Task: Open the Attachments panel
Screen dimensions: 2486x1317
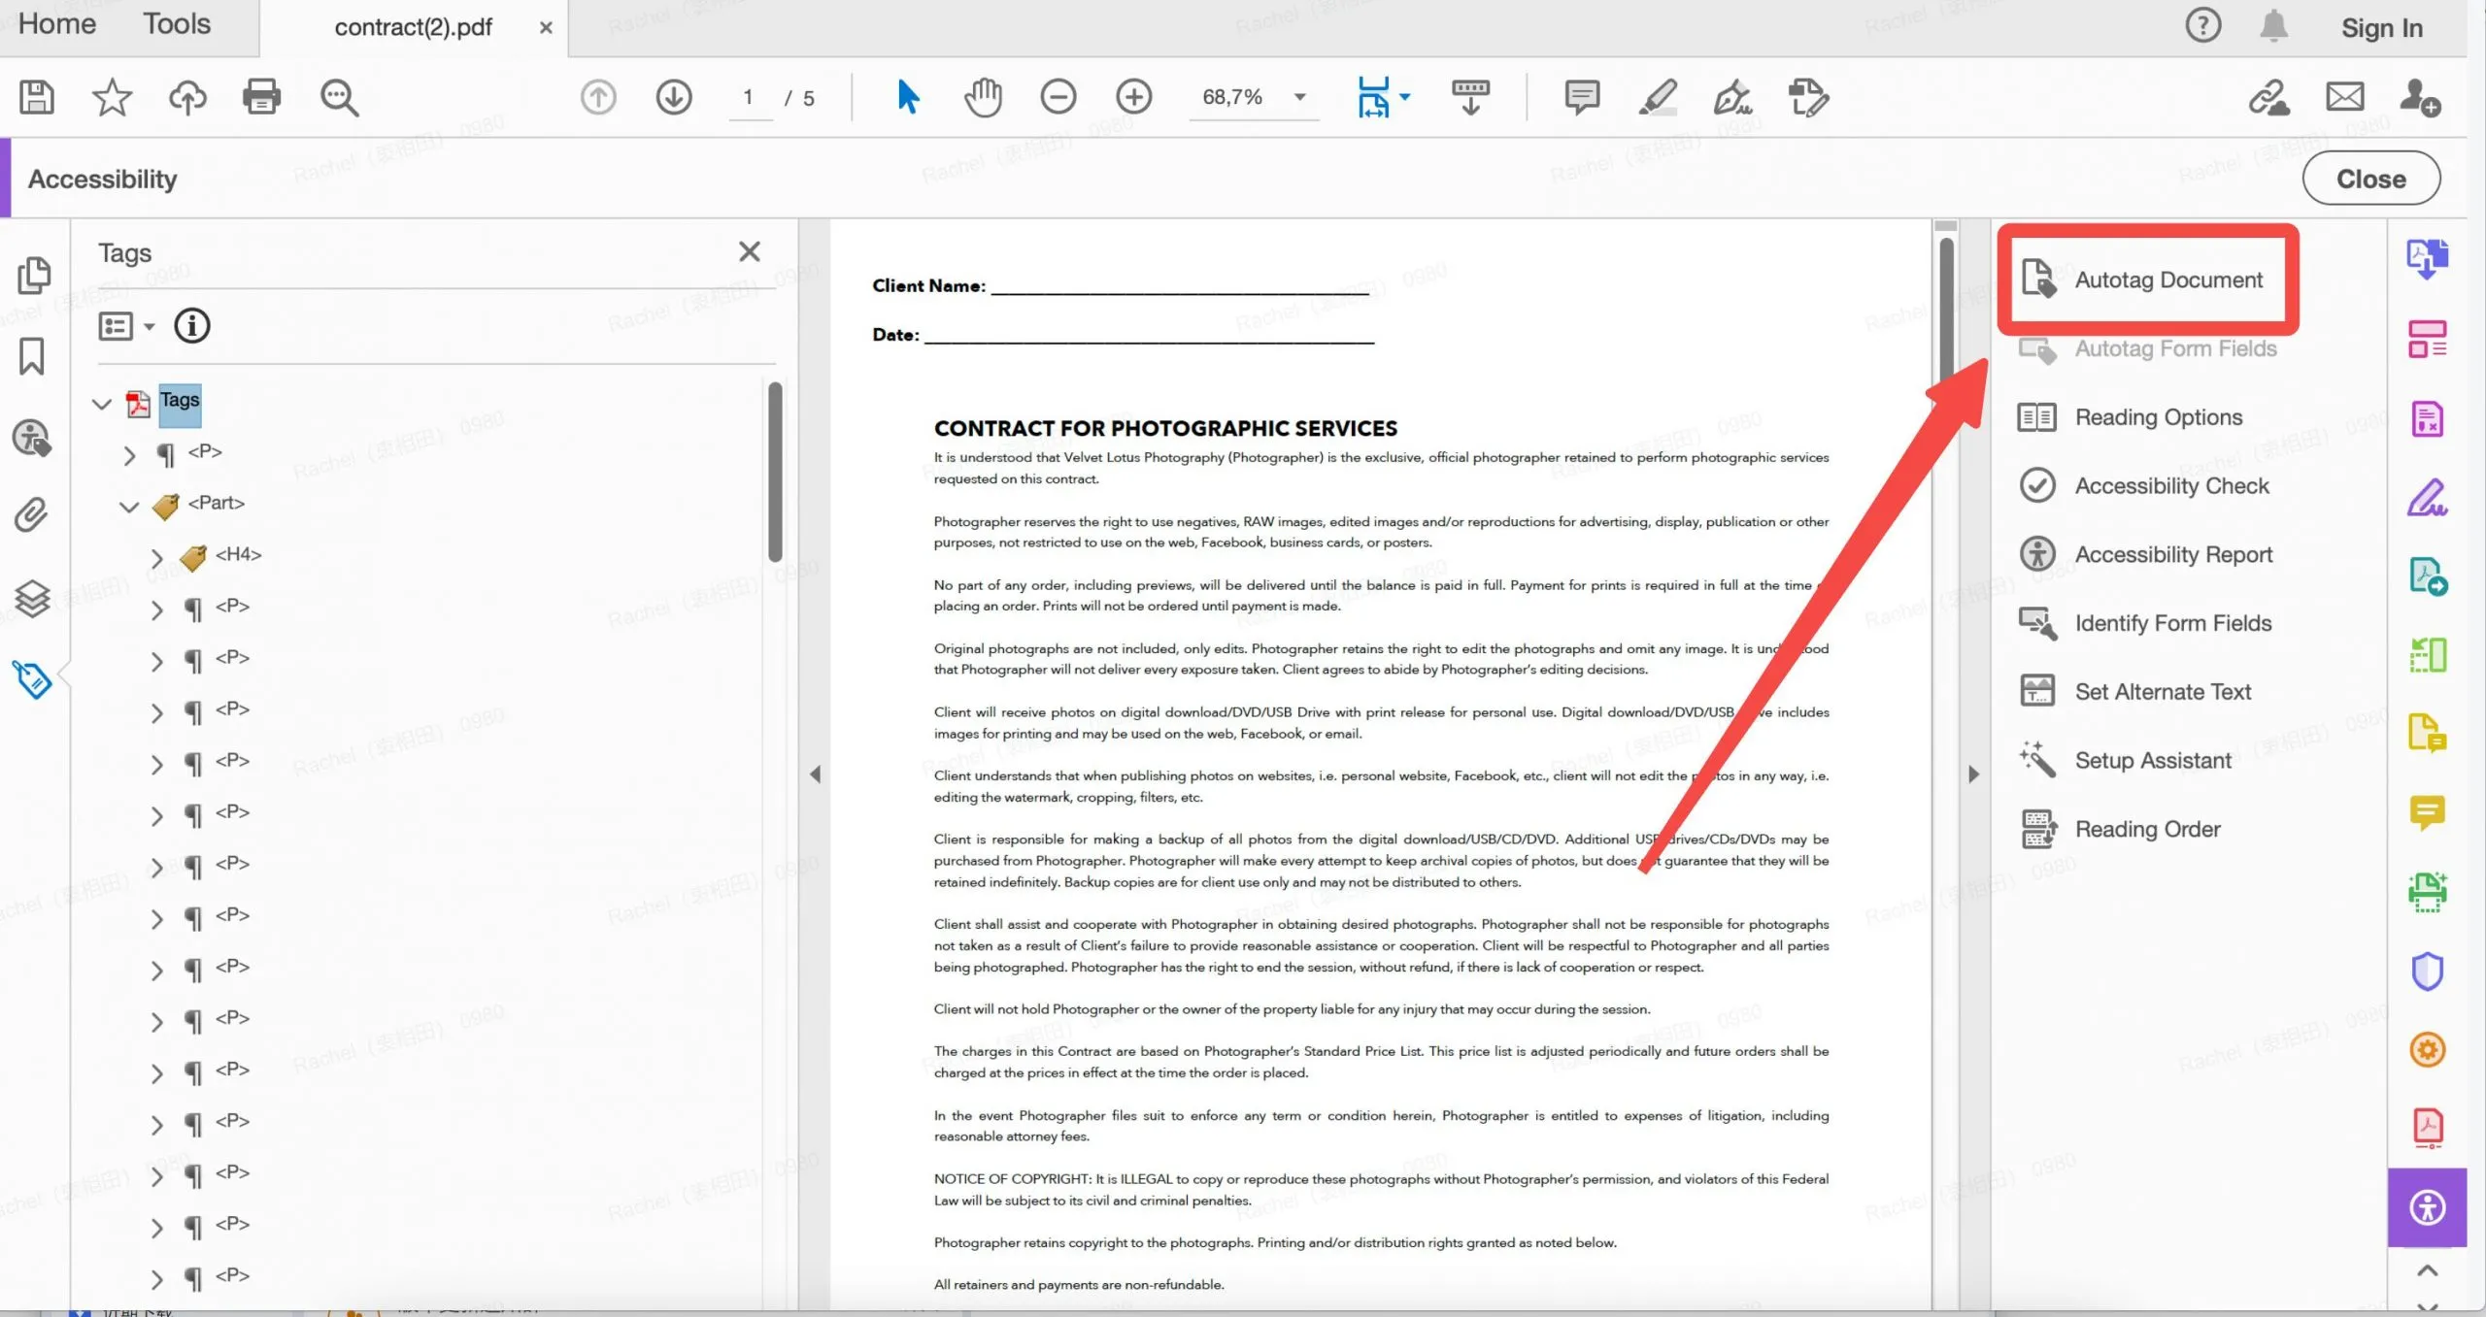Action: 31,514
